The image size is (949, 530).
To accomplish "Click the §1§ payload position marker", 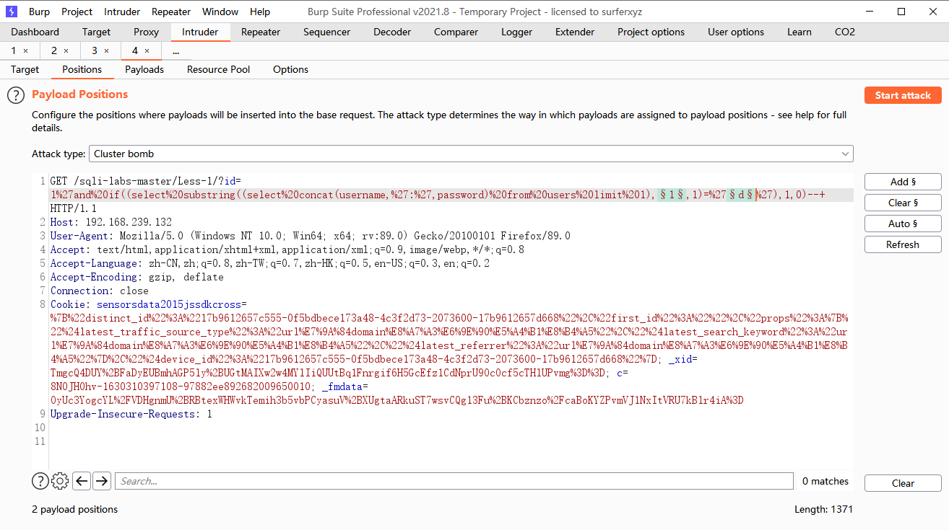I will pyautogui.click(x=672, y=195).
